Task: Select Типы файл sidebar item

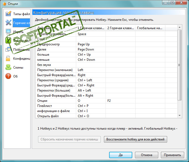Action: click(21, 14)
